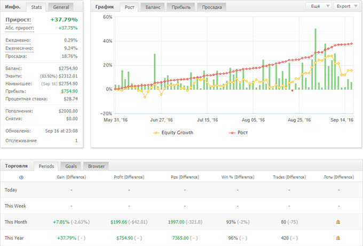
Task: Click the lock icon in This Month row
Action: point(338,222)
